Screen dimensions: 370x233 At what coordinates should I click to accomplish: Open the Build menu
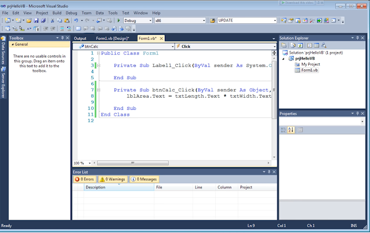tap(57, 13)
